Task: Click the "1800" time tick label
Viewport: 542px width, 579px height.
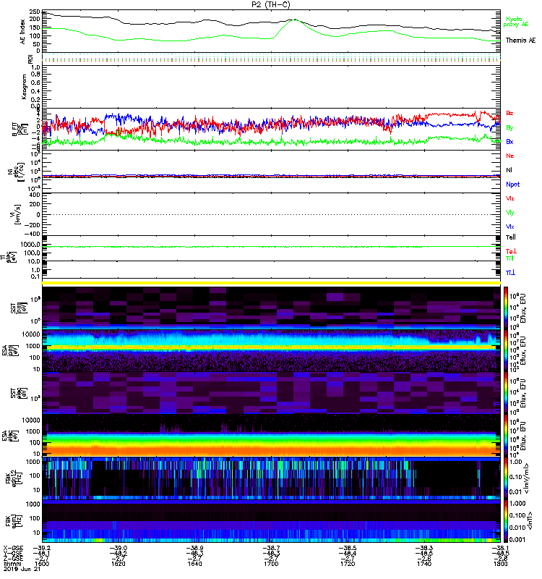Action: click(x=500, y=564)
